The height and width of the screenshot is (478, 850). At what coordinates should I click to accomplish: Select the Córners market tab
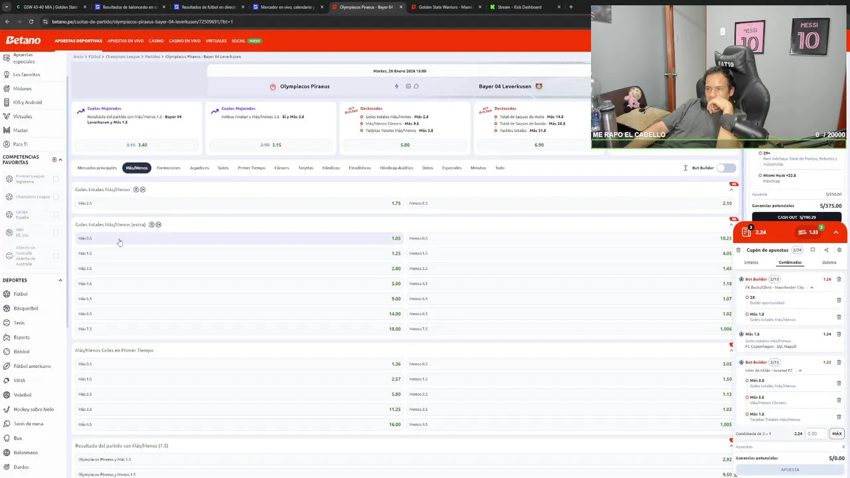282,168
